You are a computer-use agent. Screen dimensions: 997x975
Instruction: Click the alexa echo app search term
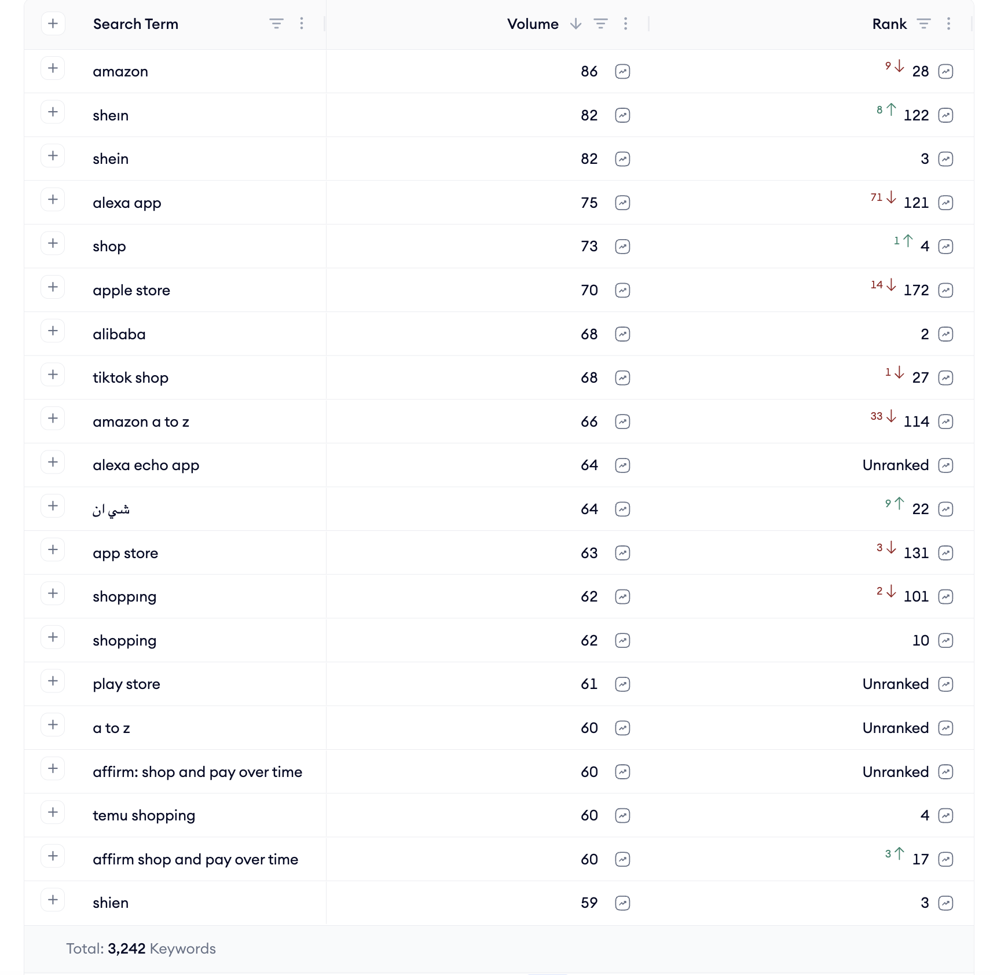[146, 465]
